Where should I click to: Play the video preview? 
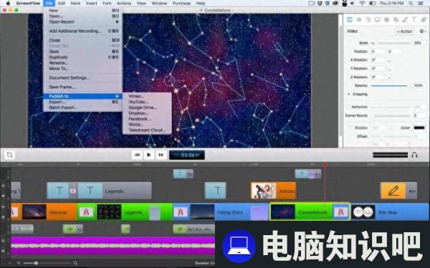[x=148, y=155]
